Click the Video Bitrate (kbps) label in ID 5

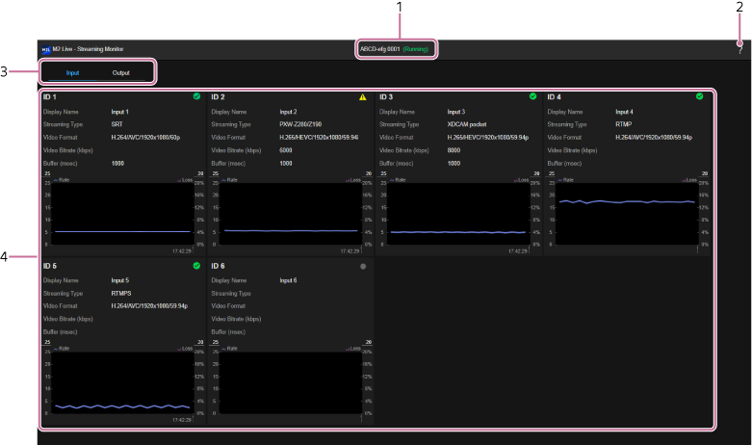tap(67, 319)
